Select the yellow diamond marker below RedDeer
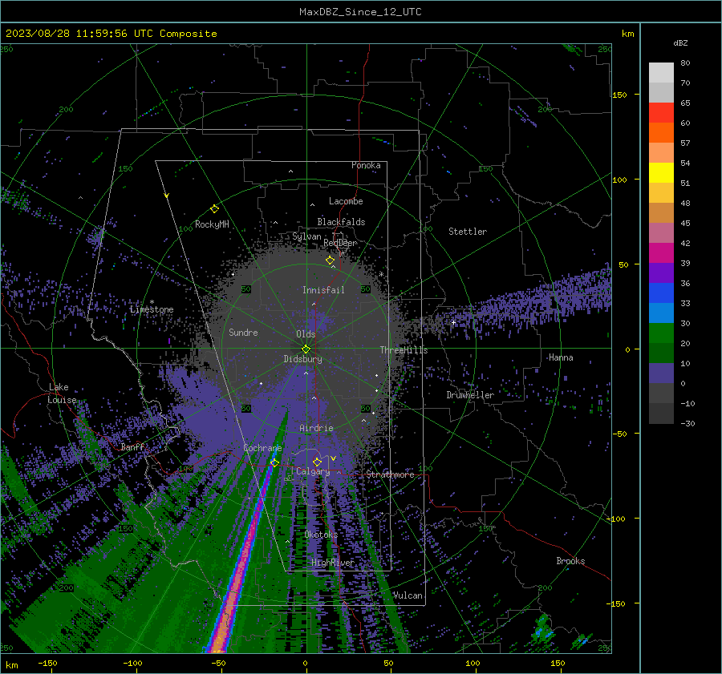 click(x=330, y=260)
